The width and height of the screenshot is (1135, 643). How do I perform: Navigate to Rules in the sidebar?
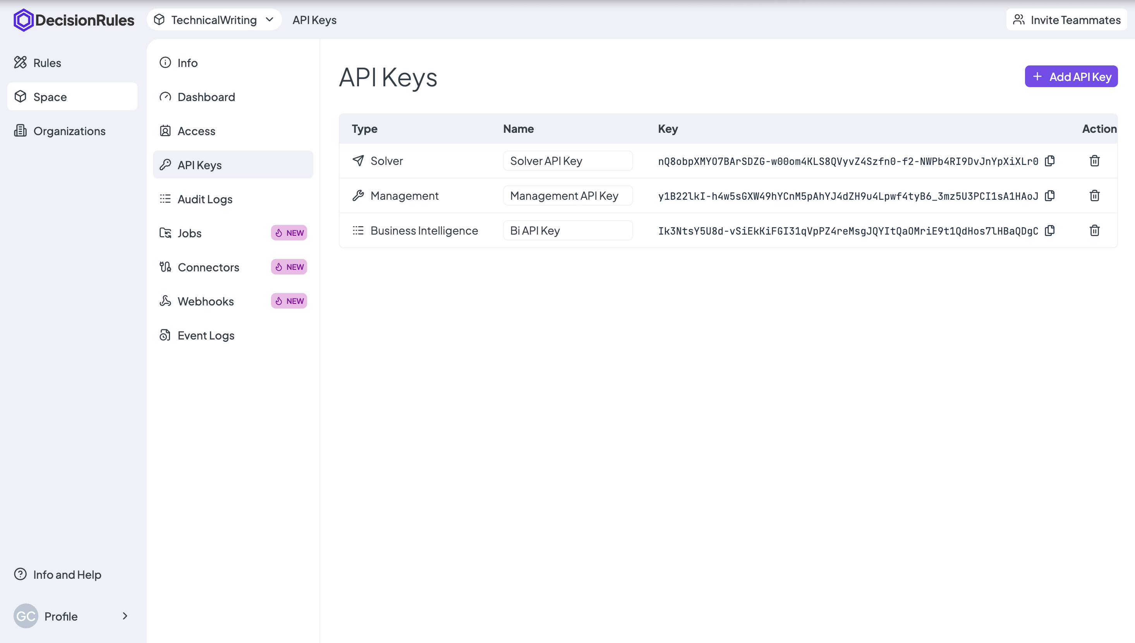[x=47, y=63]
